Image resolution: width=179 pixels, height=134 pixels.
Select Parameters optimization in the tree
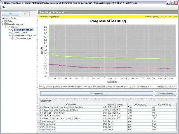pos(25,35)
